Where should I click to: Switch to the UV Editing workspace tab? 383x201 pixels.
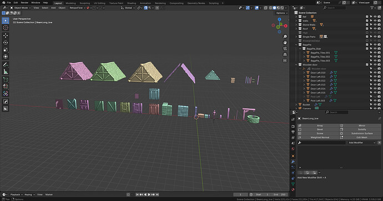[100, 3]
